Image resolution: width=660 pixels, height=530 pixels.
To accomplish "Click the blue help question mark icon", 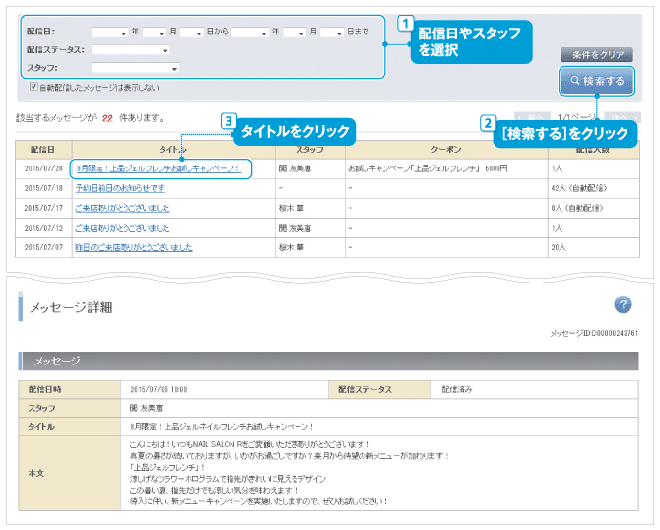I will click(x=622, y=304).
